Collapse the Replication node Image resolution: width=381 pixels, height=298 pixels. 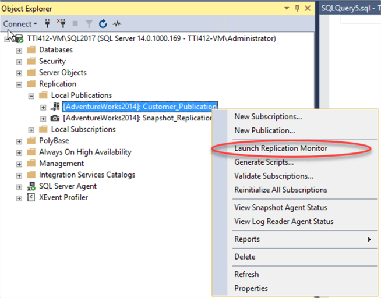(x=19, y=85)
